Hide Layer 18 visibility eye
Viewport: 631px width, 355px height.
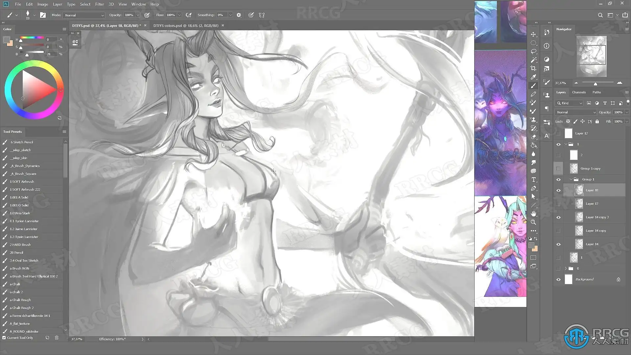coord(558,190)
